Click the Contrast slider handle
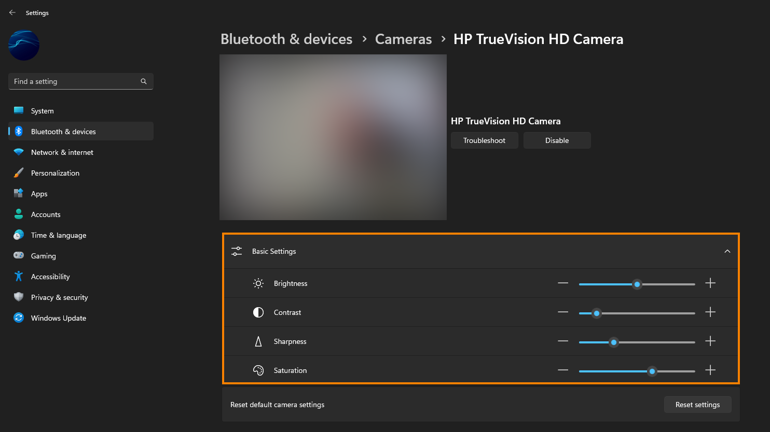 click(x=597, y=313)
